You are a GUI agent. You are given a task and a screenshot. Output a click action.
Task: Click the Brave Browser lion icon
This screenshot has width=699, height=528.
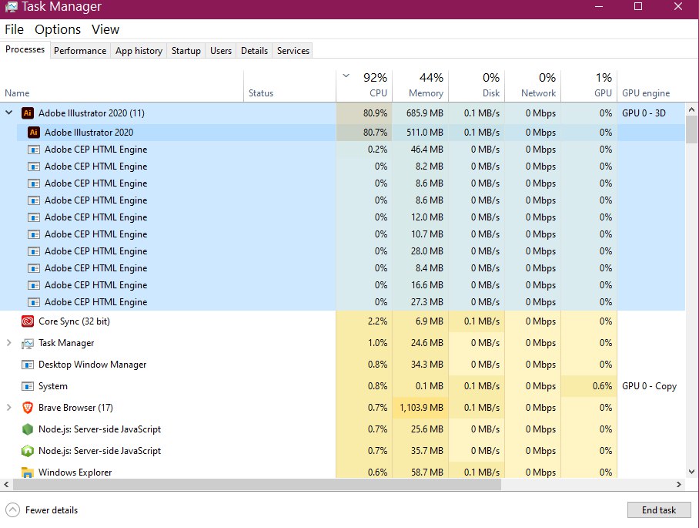tap(28, 408)
